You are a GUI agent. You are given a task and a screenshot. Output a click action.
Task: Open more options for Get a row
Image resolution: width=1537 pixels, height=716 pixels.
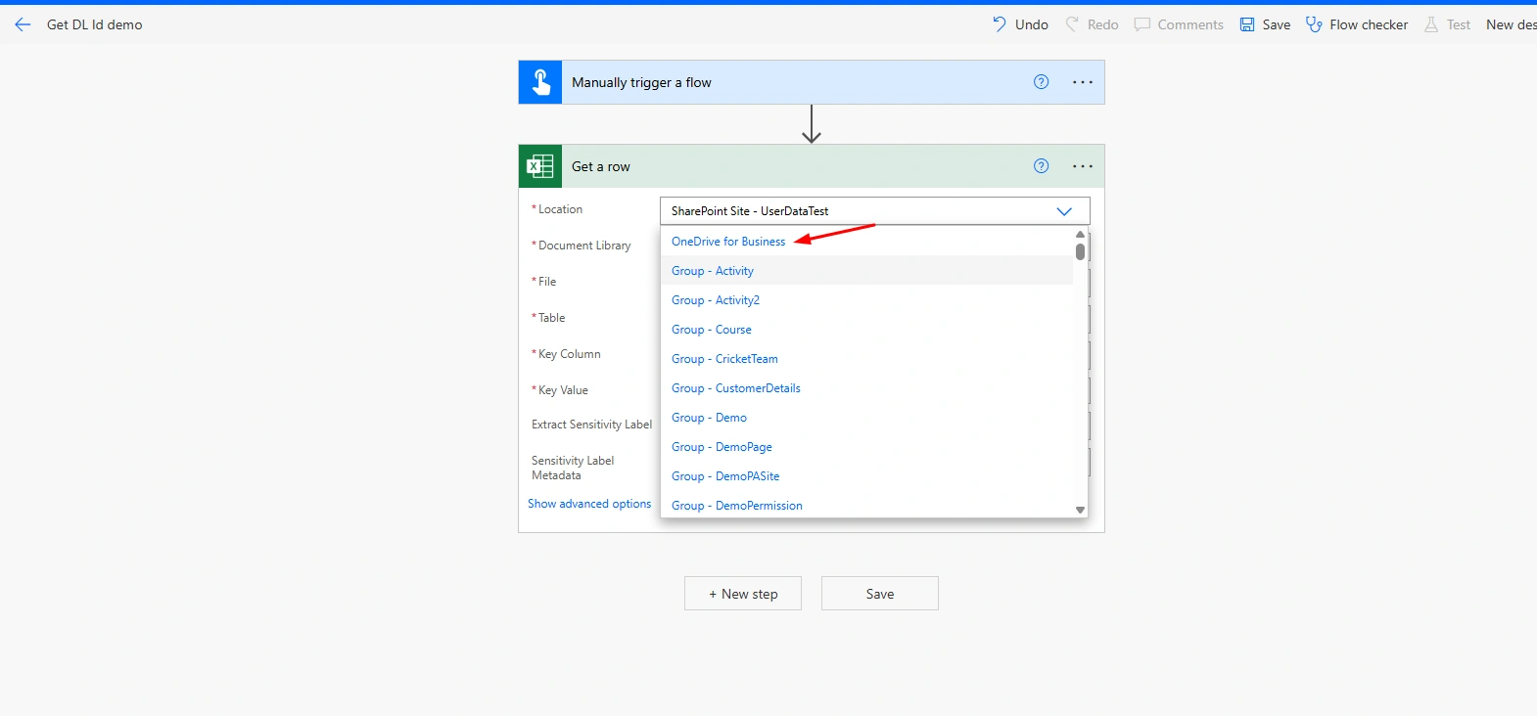click(1083, 166)
